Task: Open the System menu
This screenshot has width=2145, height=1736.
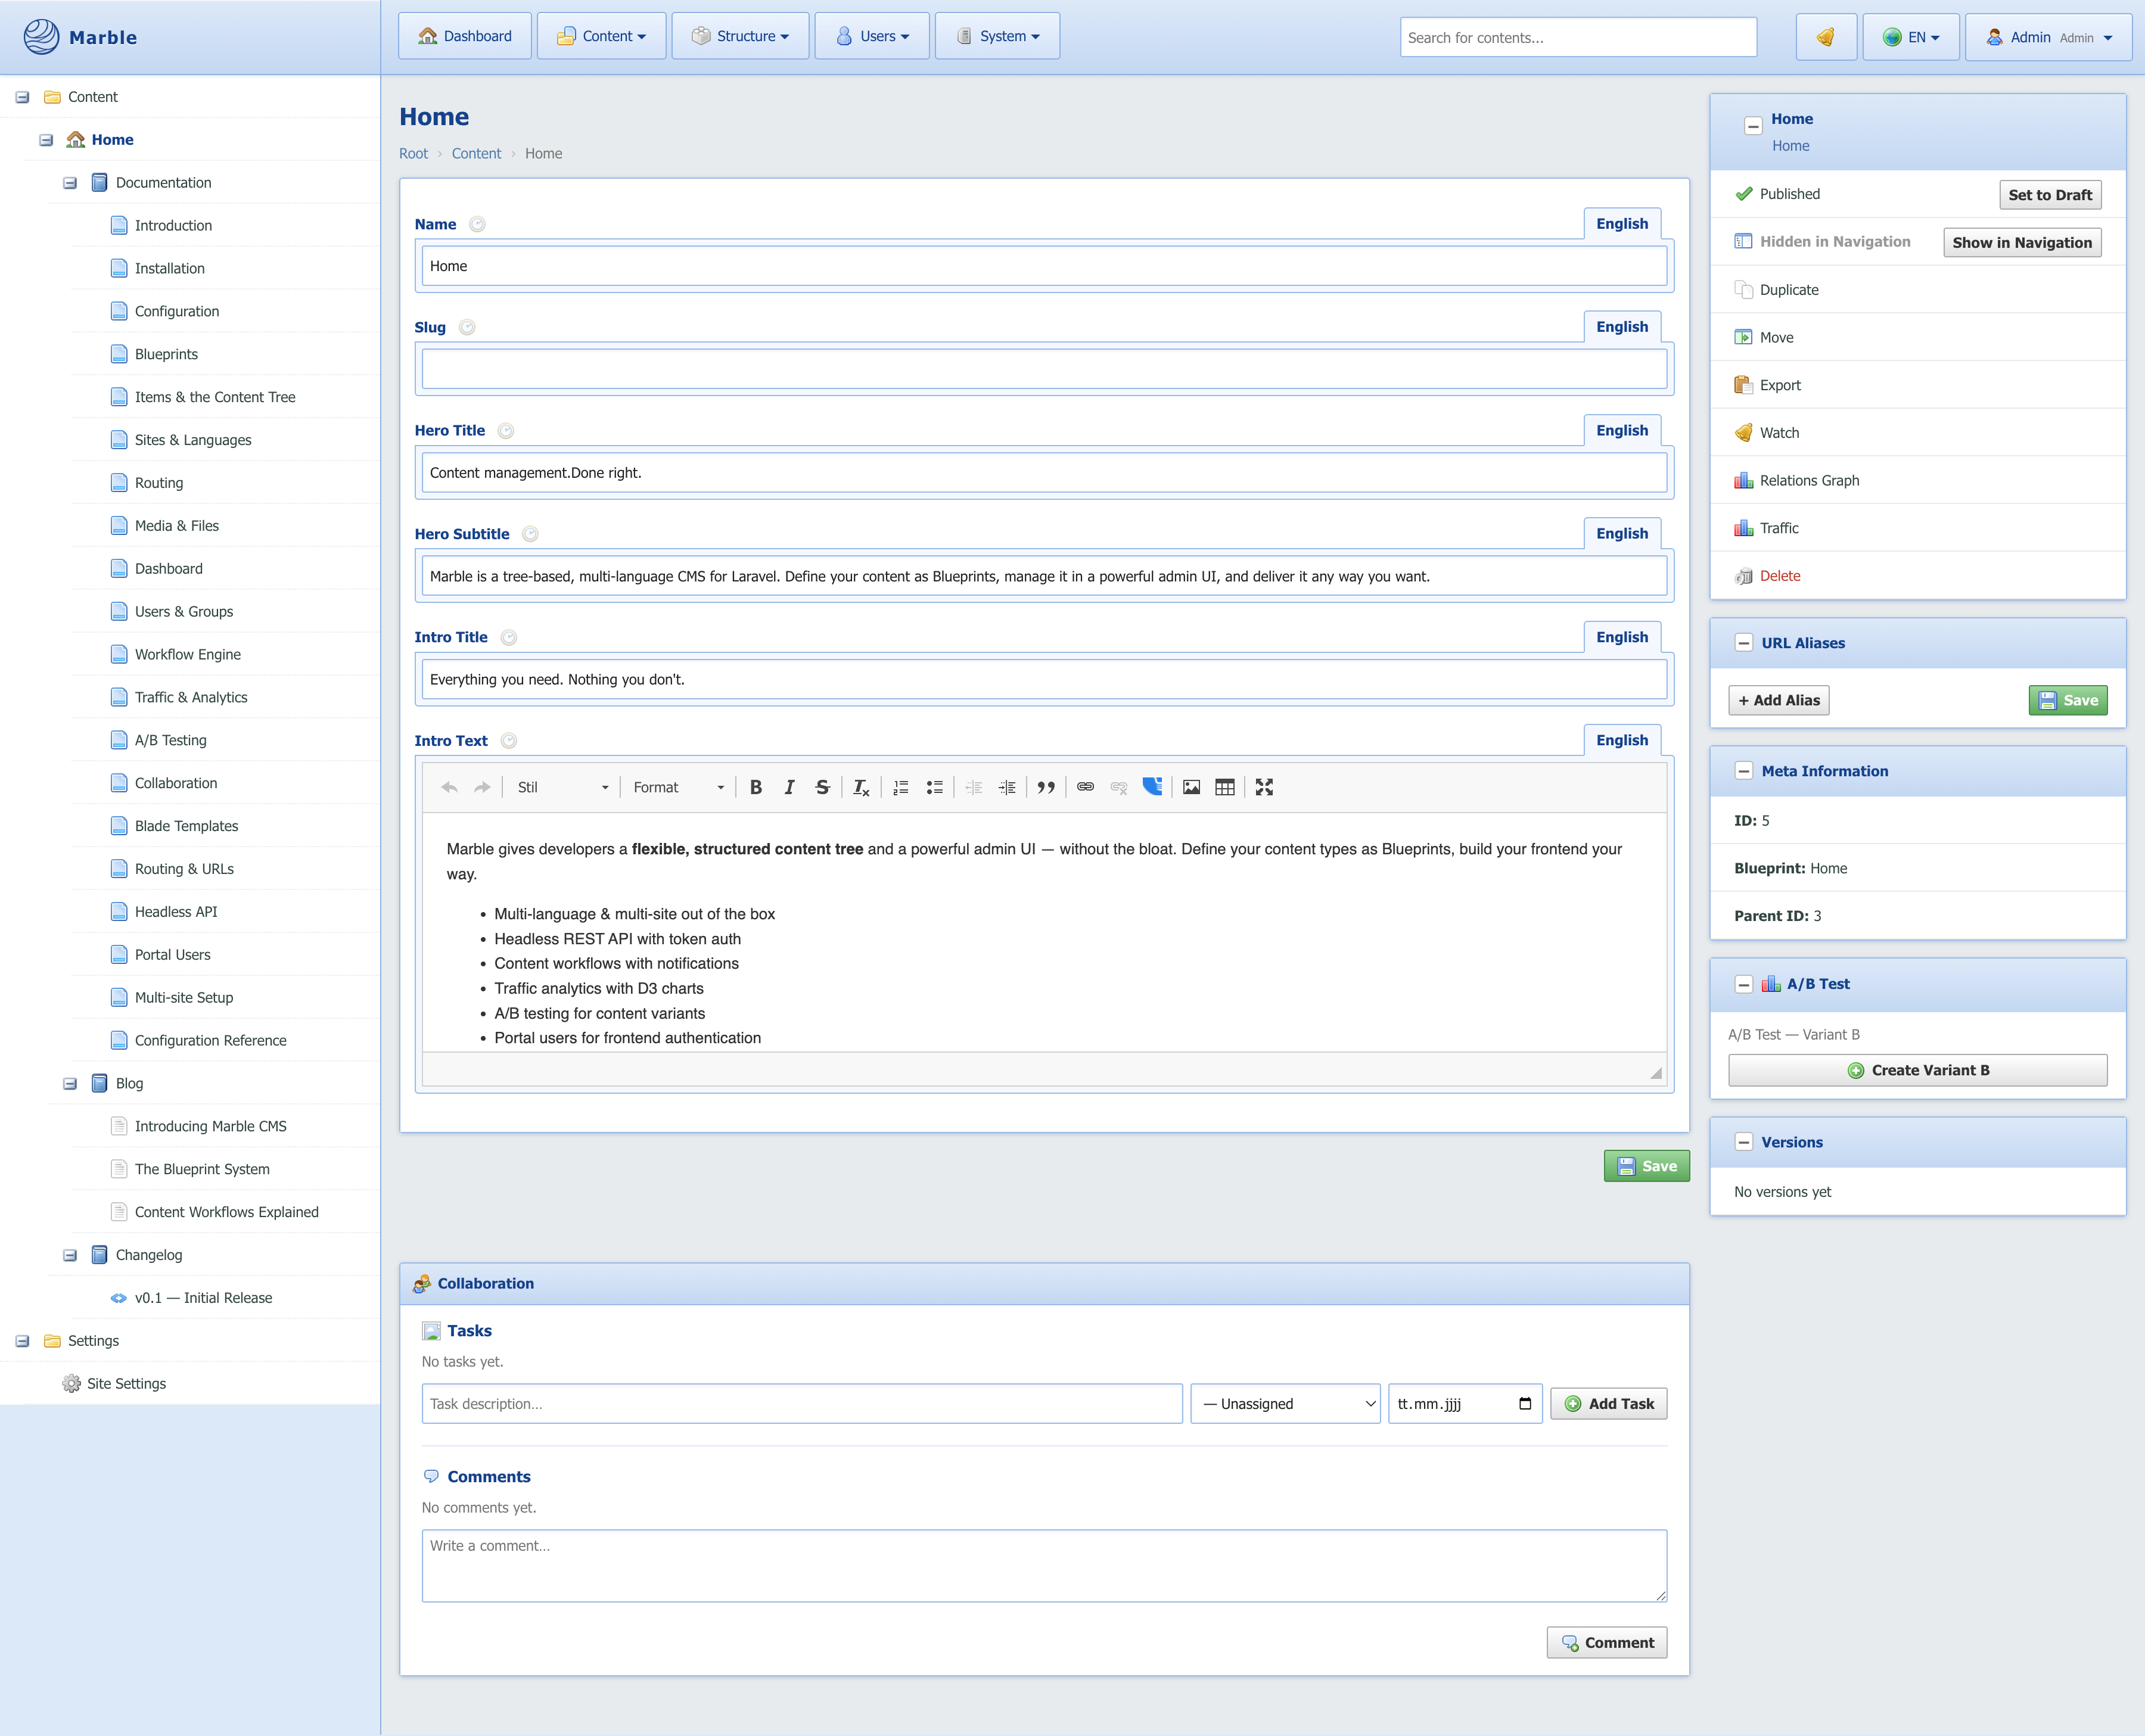Action: coord(997,36)
